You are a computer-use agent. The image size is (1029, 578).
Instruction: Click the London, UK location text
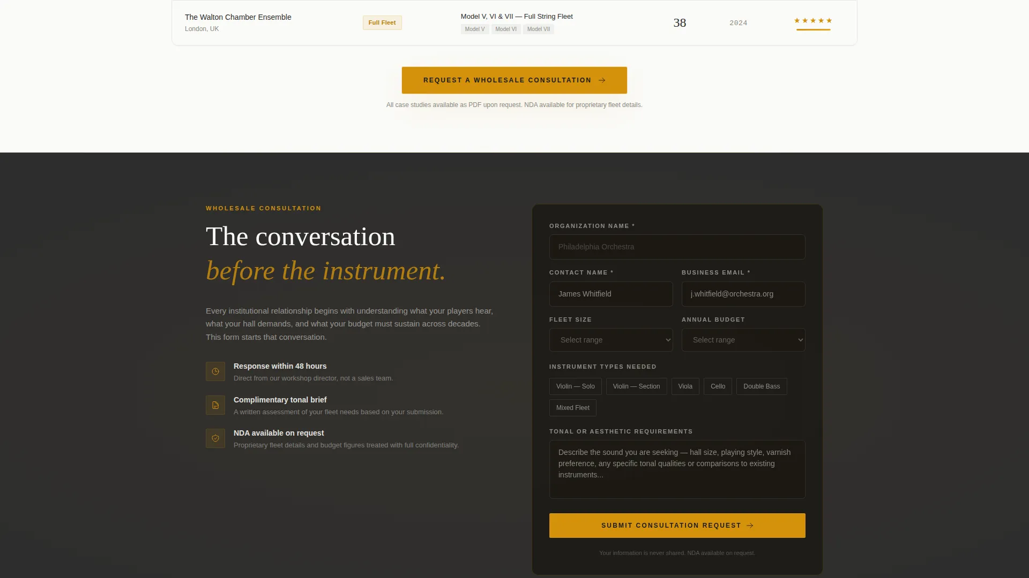tap(202, 29)
